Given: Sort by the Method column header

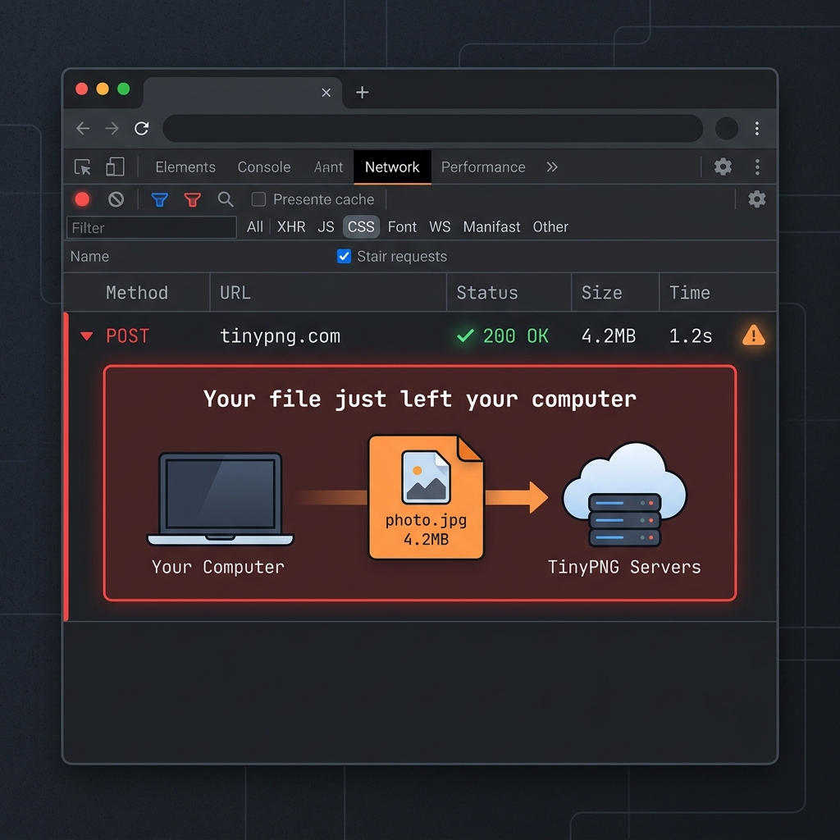Looking at the screenshot, I should [x=137, y=293].
